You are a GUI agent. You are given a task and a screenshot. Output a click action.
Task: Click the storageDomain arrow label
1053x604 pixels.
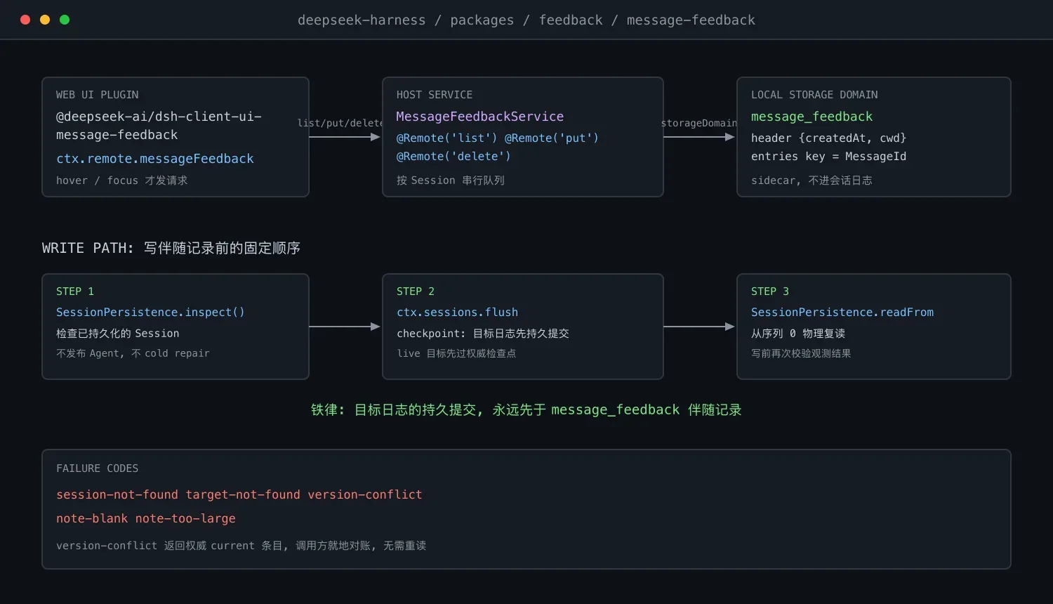click(x=699, y=123)
